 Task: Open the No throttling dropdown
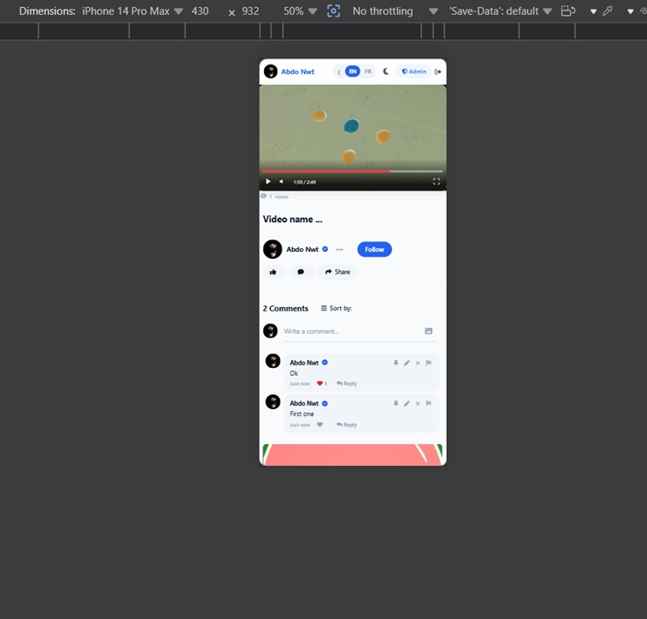coord(395,11)
